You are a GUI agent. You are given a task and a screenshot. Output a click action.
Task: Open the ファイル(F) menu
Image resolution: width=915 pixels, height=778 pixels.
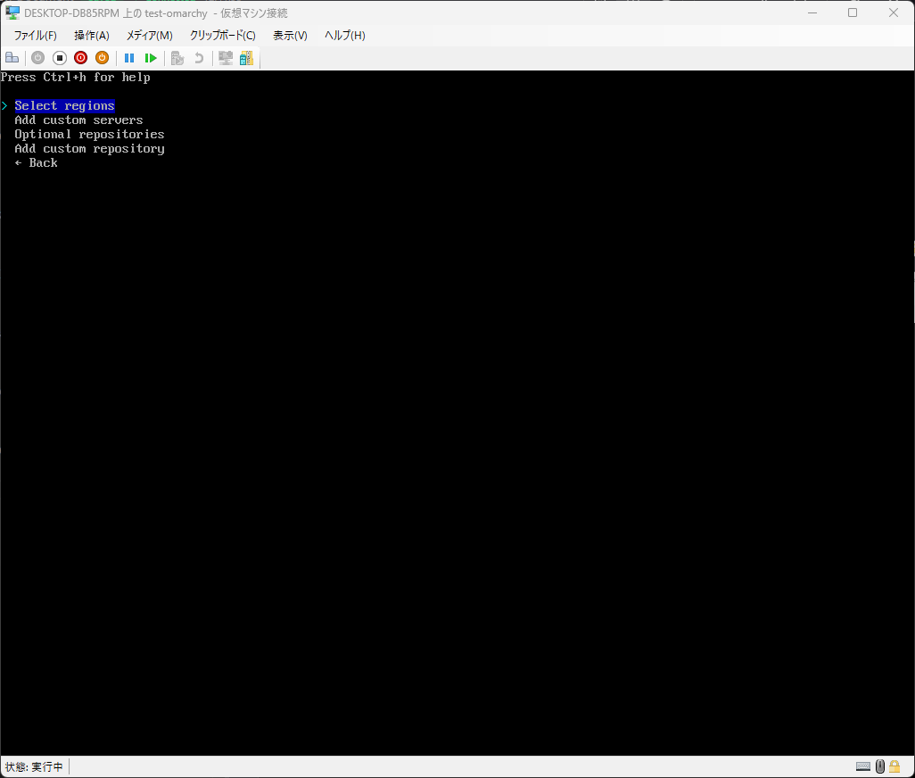(x=35, y=36)
